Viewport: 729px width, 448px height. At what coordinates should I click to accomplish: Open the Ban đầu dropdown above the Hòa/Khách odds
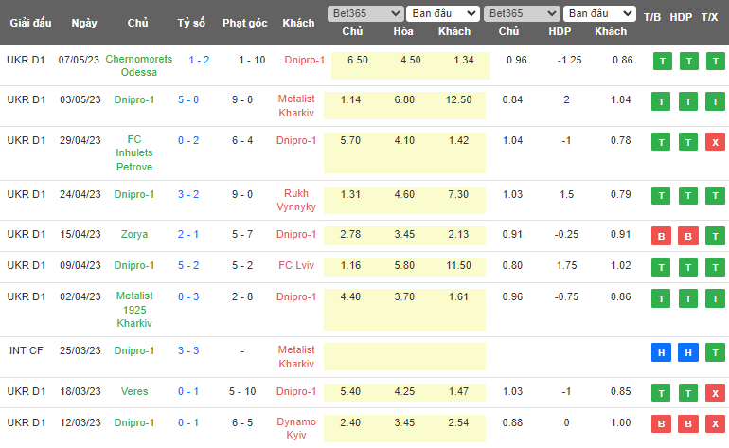pos(443,14)
